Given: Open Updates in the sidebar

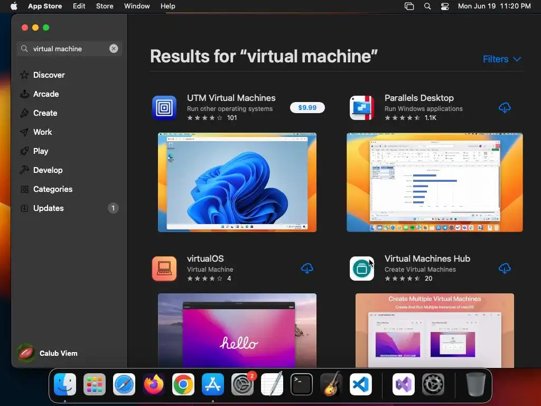Looking at the screenshot, I should pos(69,208).
